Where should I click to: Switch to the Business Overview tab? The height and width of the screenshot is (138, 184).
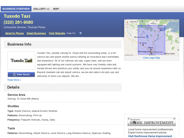pos(16,9)
